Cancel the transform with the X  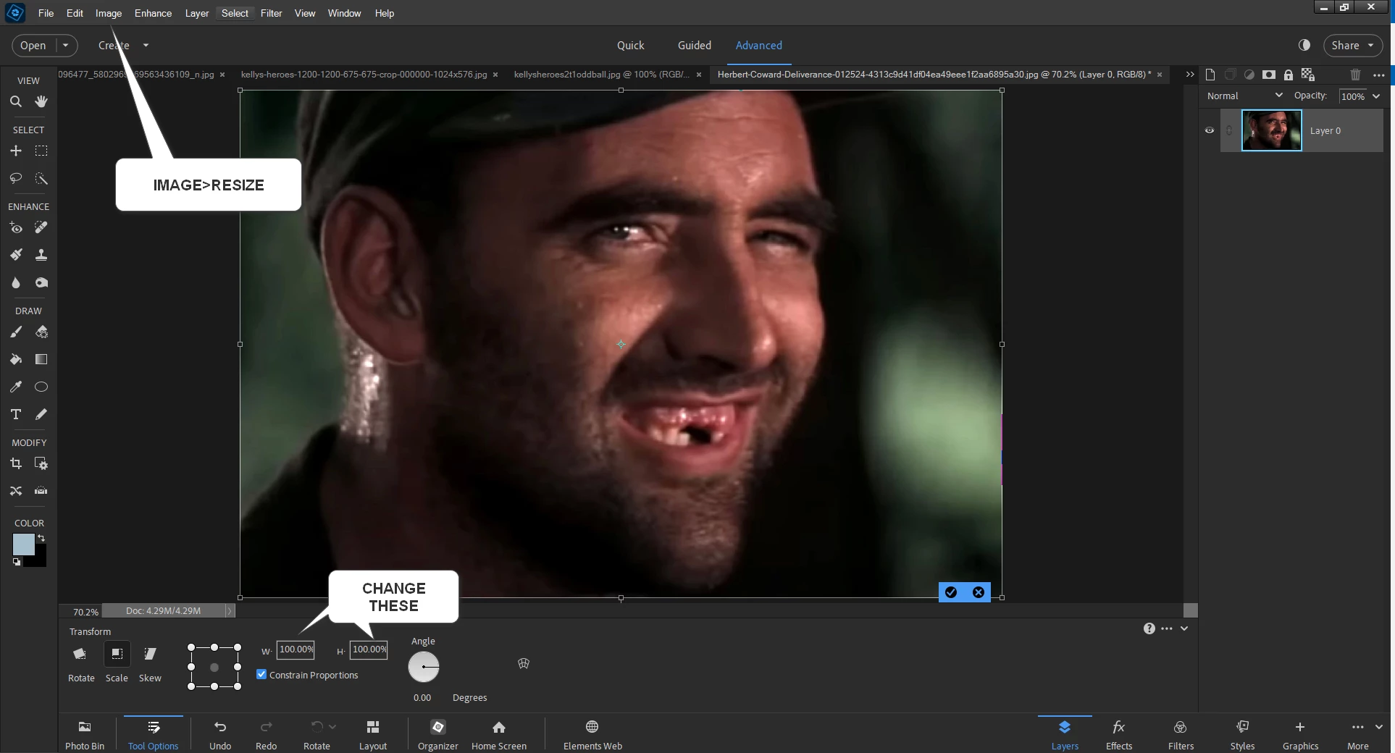pyautogui.click(x=979, y=592)
